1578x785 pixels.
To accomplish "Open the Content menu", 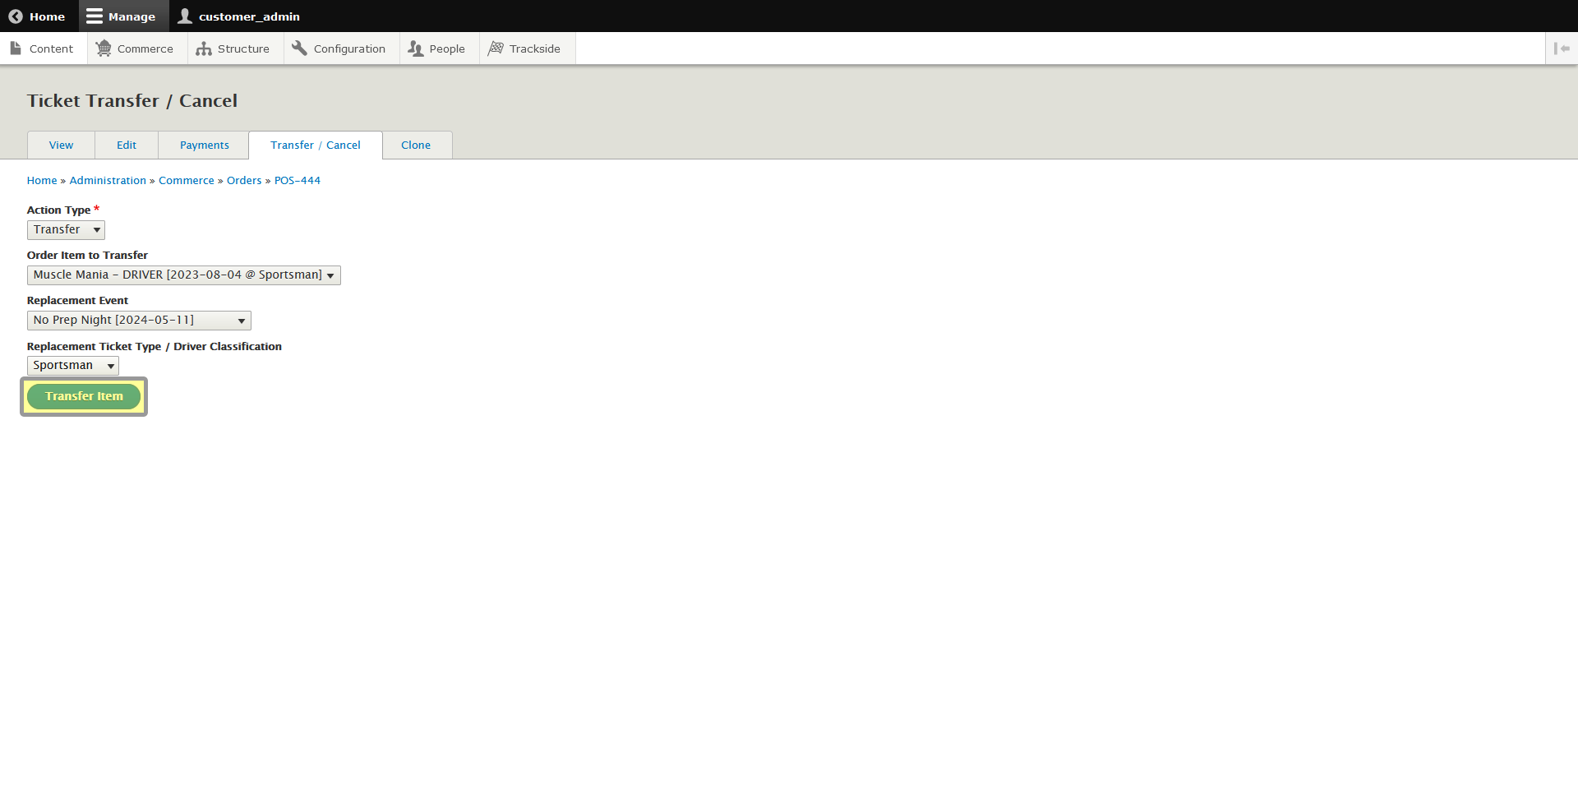I will coord(42,48).
